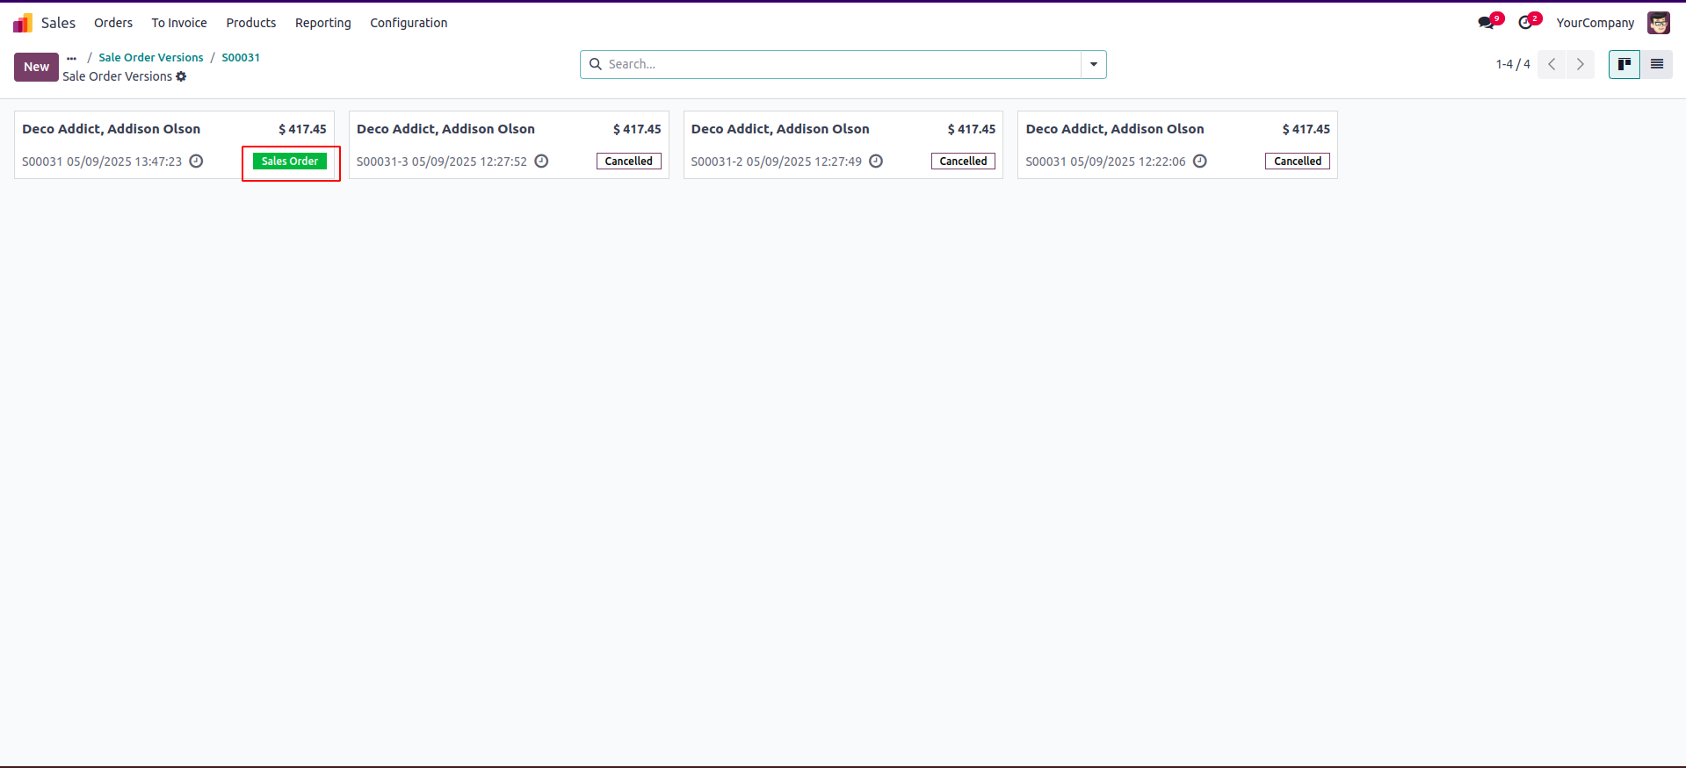Open the Orders menu
The width and height of the screenshot is (1686, 768).
(x=113, y=23)
